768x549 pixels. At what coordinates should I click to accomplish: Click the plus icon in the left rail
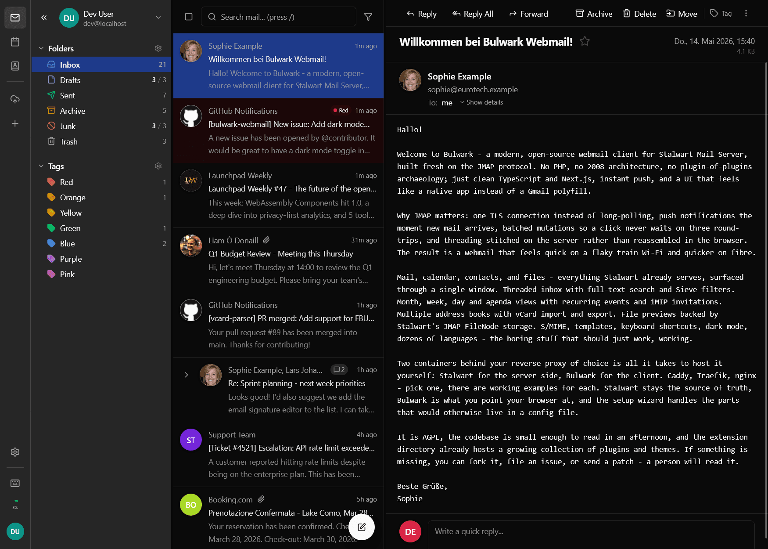pyautogui.click(x=15, y=123)
